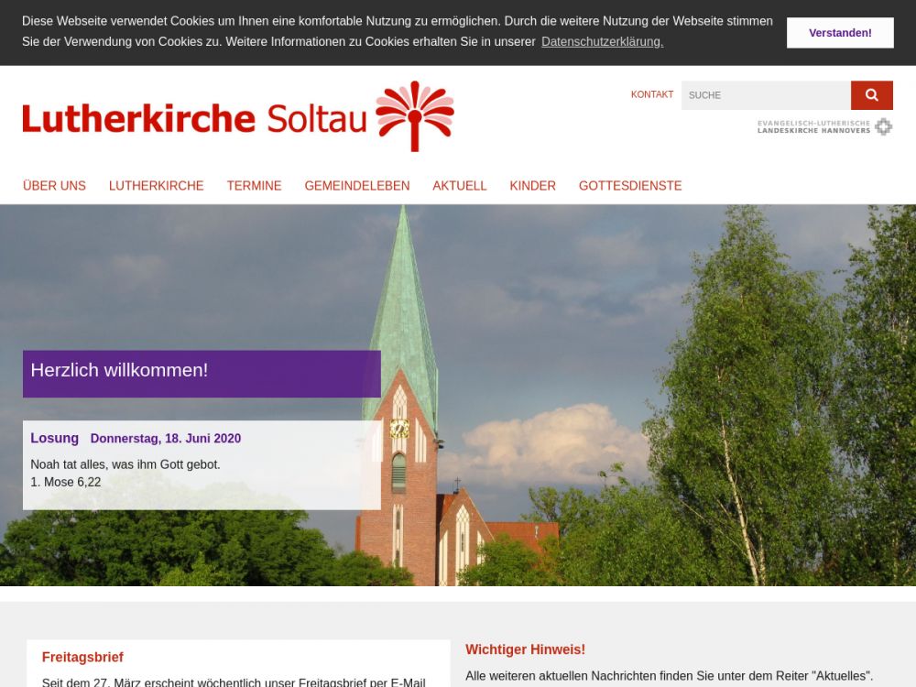Screen dimensions: 916x687
Task: Open the Kontakt link
Action: tap(651, 95)
